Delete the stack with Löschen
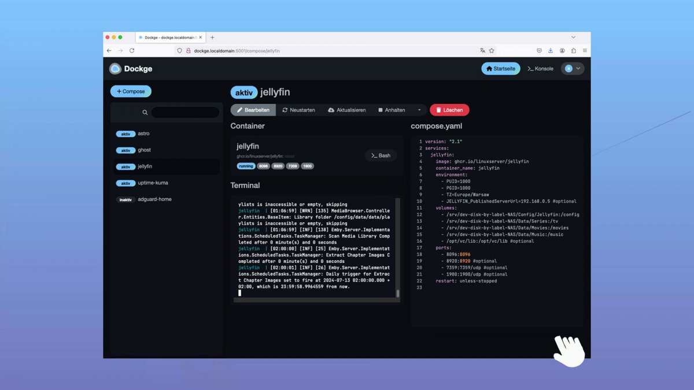Image resolution: width=694 pixels, height=390 pixels. [x=449, y=110]
